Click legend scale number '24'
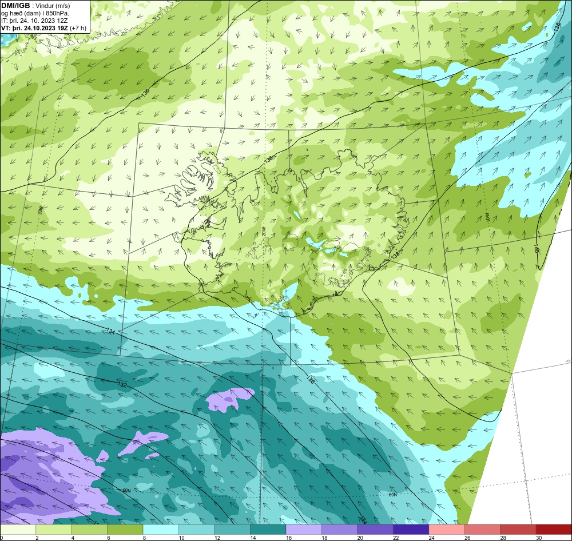Viewport: 572px width, 541px height. point(431,538)
